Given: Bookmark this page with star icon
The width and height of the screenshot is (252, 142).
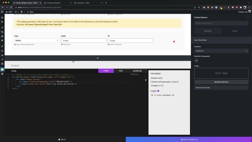Looking at the screenshot, I should [199, 7].
